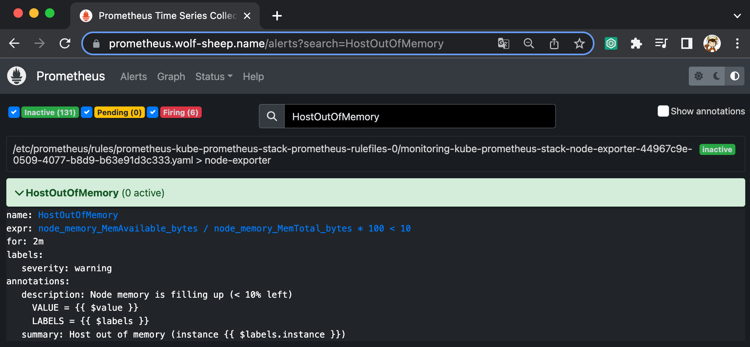Click the Pending (0) yellow badge
750x347 pixels.
click(x=120, y=112)
